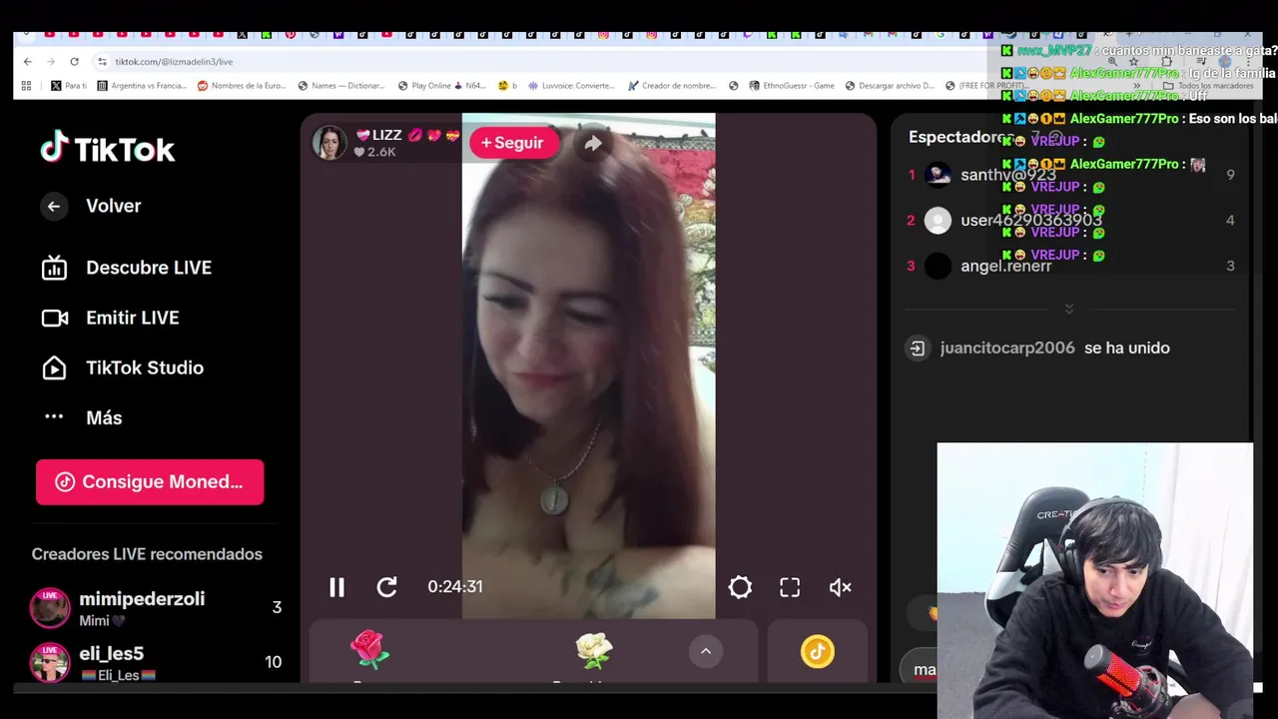Open the apps grid in bookmarks bar
This screenshot has width=1278, height=719.
pos(26,86)
